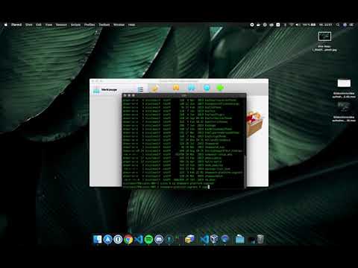Image resolution: width=358 pixels, height=268 pixels.
Task: Click the menu bar clock
Action: click(325, 25)
